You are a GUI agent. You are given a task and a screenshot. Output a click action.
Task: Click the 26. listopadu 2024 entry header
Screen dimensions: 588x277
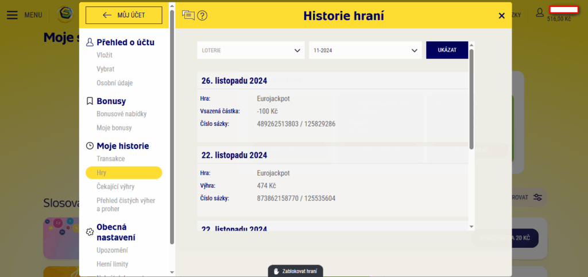coord(332,80)
